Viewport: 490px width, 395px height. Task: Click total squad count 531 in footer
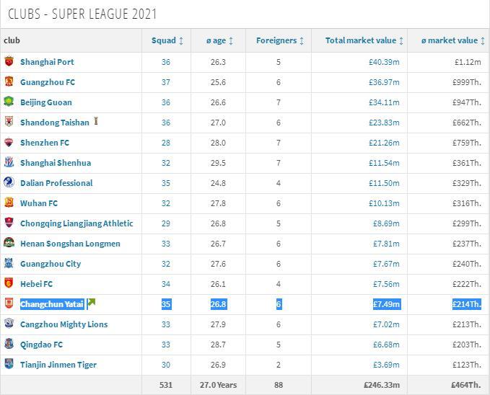click(166, 385)
